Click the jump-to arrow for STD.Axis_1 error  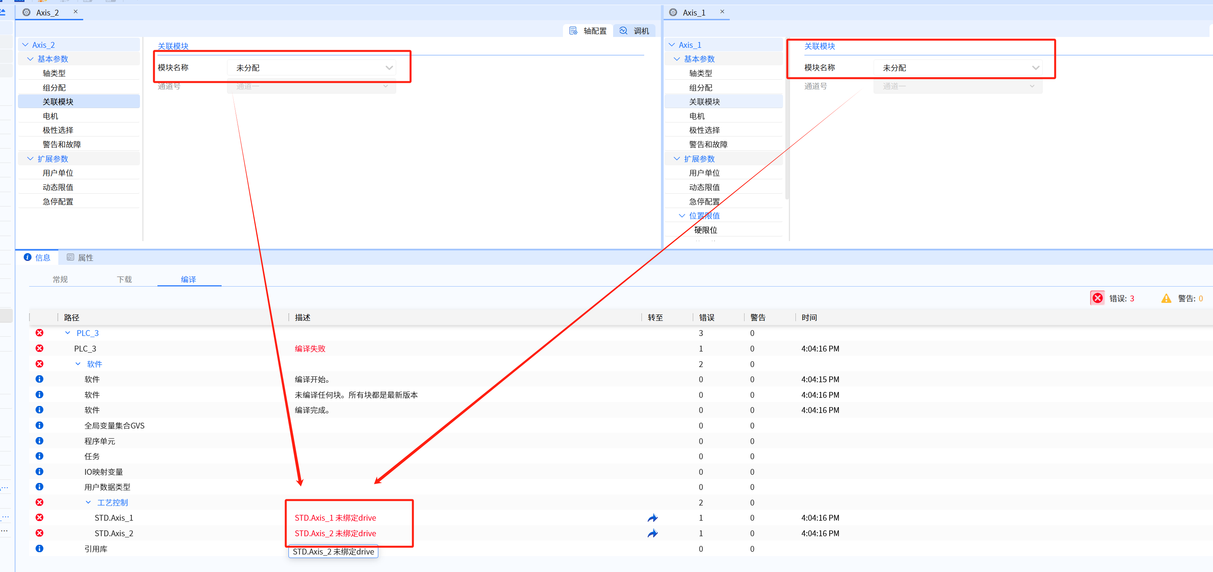point(652,518)
